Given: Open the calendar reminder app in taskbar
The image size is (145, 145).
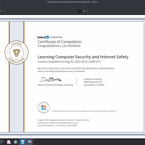Looking at the screenshot, I should (x=9, y=142).
